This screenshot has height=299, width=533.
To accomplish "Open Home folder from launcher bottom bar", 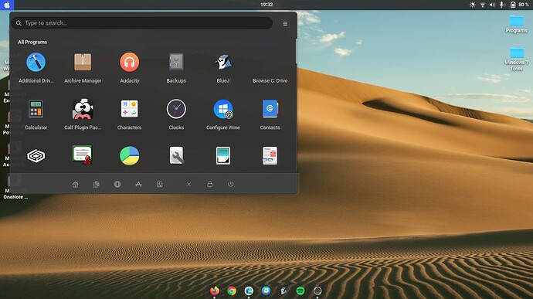I will pyautogui.click(x=75, y=185).
